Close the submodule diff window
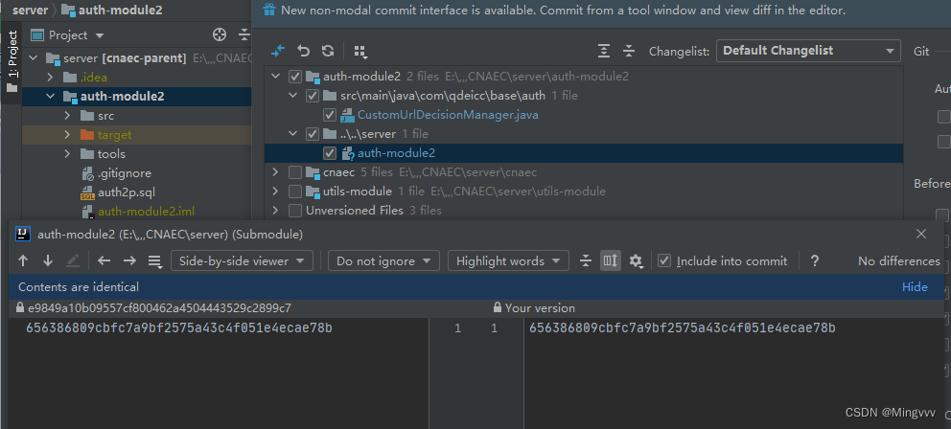Image resolution: width=951 pixels, height=429 pixels. click(x=921, y=234)
